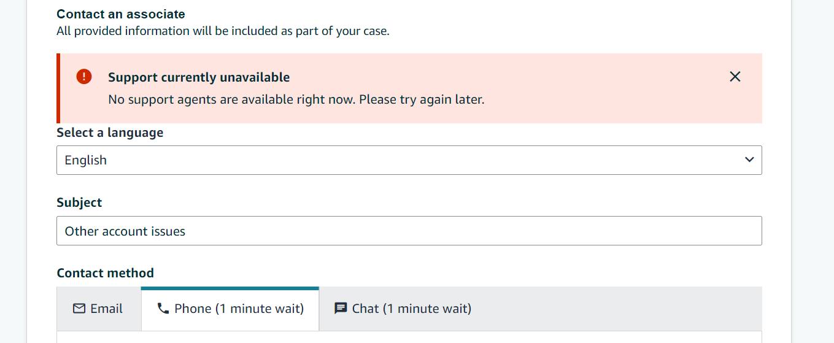Dismiss the Support currently unavailable alert
The height and width of the screenshot is (343, 834).
click(735, 77)
